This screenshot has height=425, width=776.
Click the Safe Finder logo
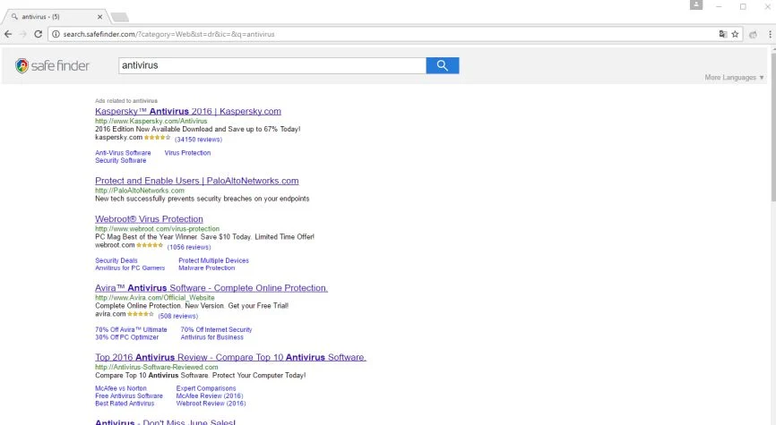[52, 65]
